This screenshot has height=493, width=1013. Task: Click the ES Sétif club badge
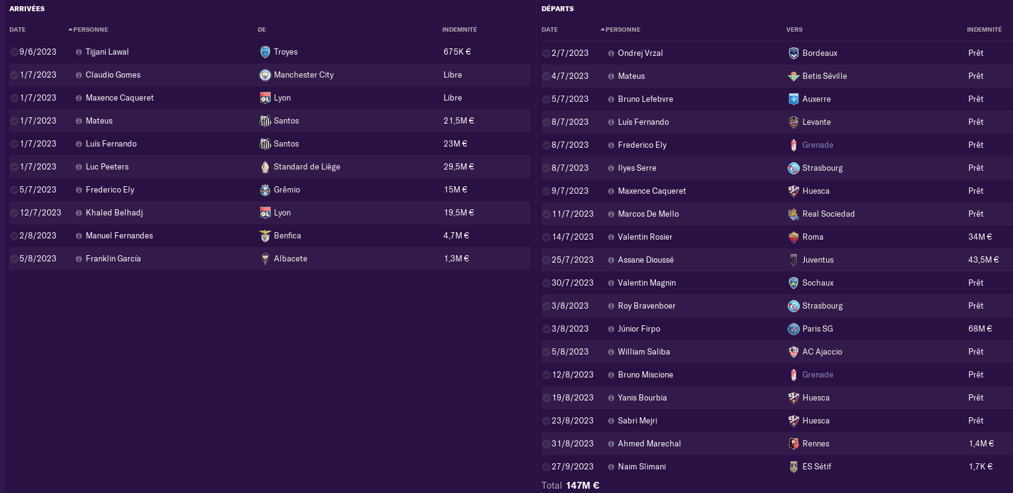(x=794, y=467)
